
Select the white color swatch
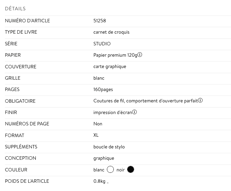(110, 169)
